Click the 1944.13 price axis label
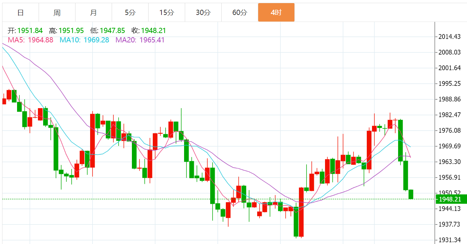 pos(450,209)
